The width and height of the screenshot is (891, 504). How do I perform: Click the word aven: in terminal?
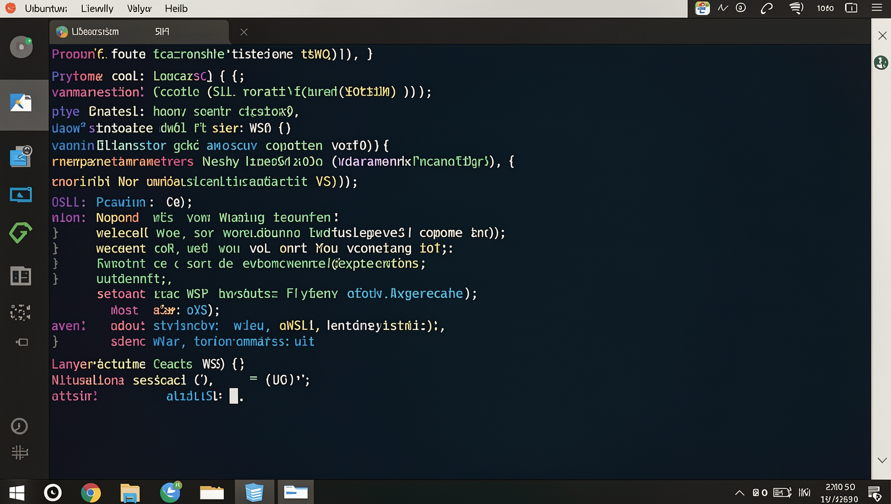[68, 326]
